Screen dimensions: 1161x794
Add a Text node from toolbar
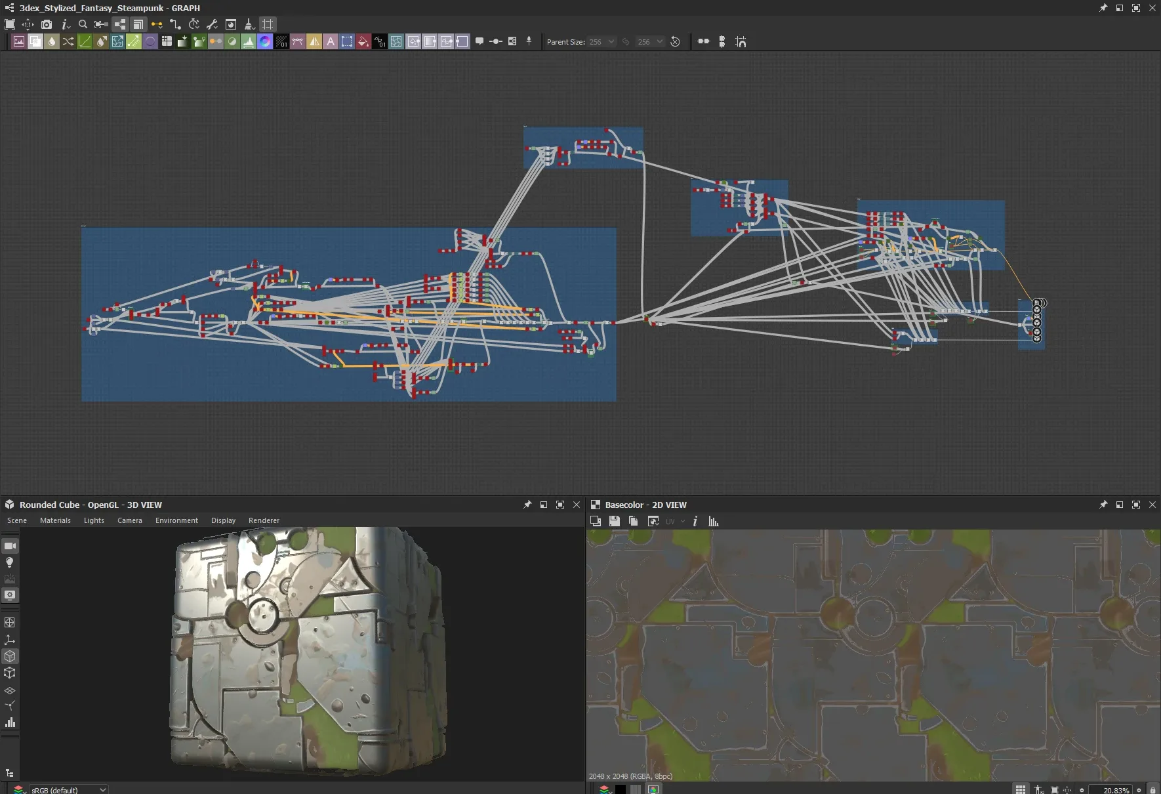pos(331,41)
